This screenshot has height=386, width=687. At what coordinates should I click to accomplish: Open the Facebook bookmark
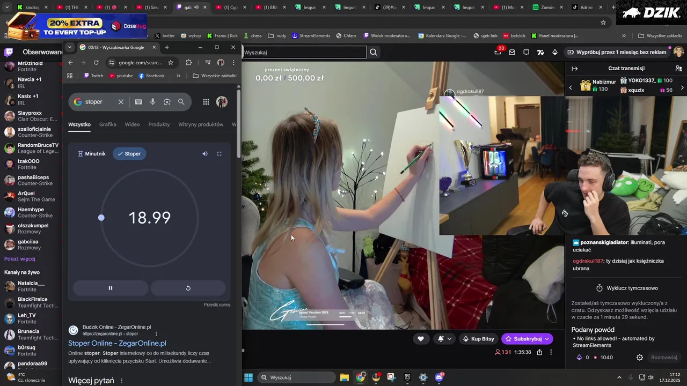(x=151, y=76)
